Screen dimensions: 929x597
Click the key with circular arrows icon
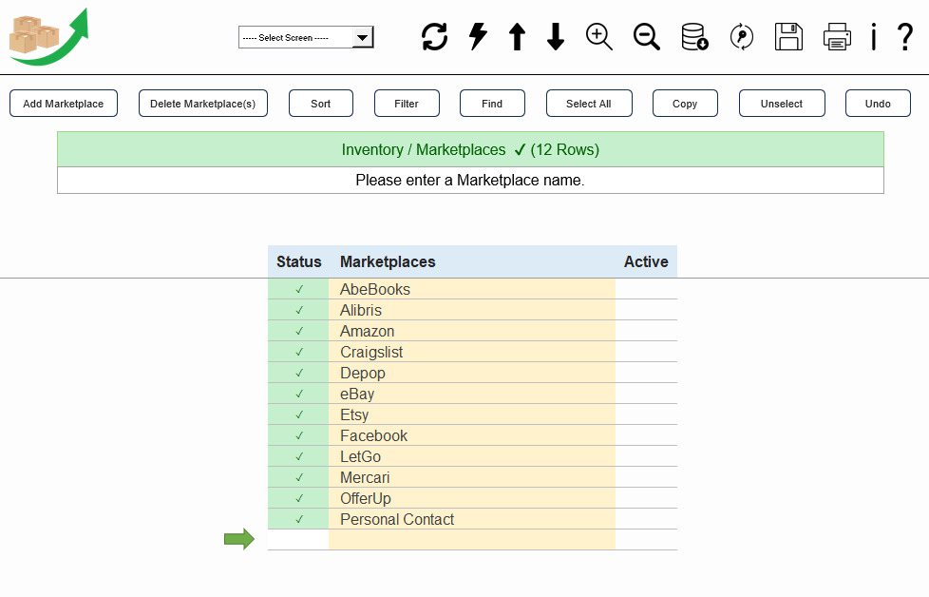click(741, 37)
